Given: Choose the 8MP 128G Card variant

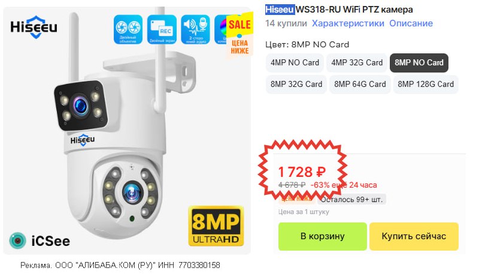Looking at the screenshot, I should [426, 84].
